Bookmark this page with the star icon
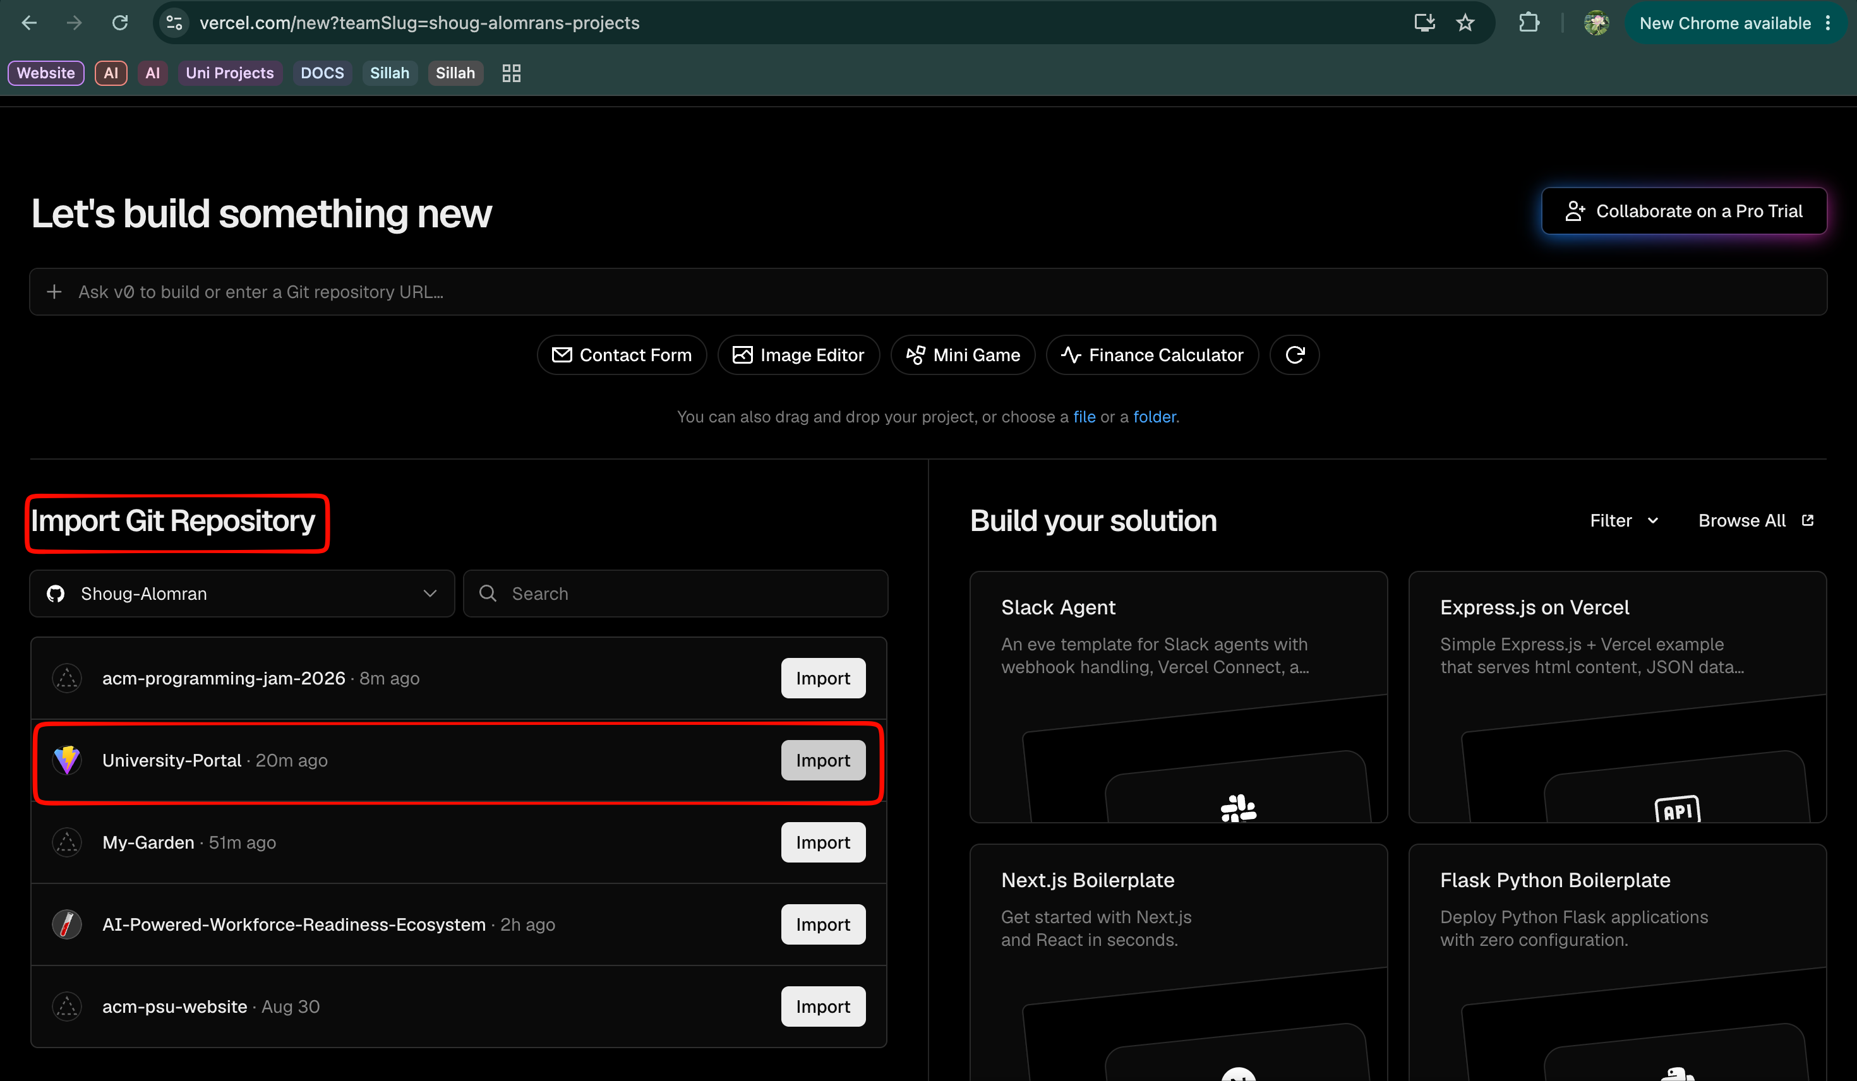The width and height of the screenshot is (1857, 1081). pyautogui.click(x=1465, y=23)
